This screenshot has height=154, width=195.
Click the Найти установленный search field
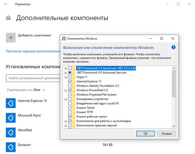tap(33, 78)
